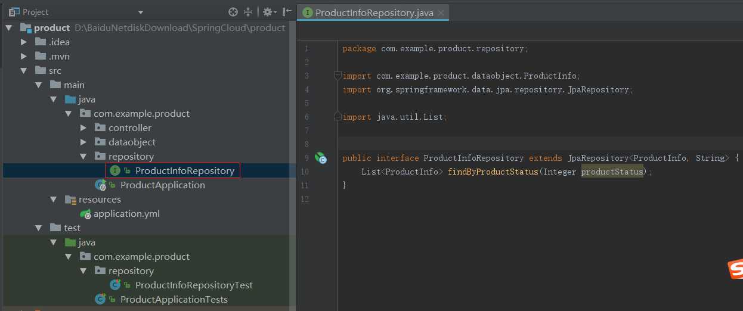The width and height of the screenshot is (743, 311).
Task: Click the Collapse All icon in Project panel
Action: point(249,12)
